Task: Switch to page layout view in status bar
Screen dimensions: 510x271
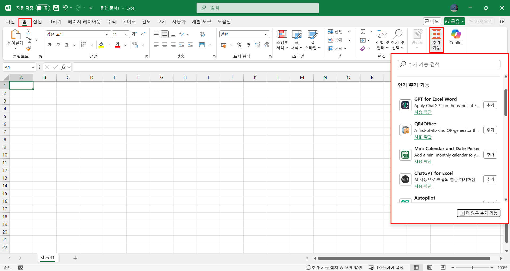Action: pos(430,267)
